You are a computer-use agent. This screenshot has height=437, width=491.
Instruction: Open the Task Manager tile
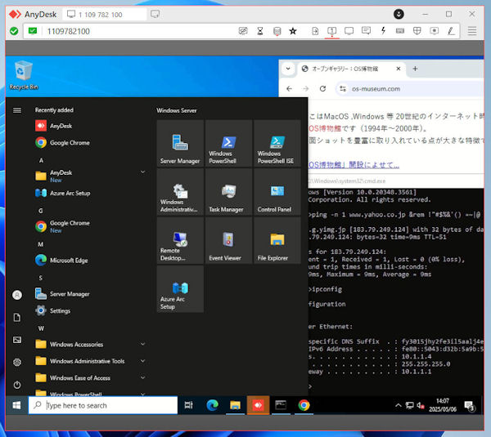click(x=228, y=192)
